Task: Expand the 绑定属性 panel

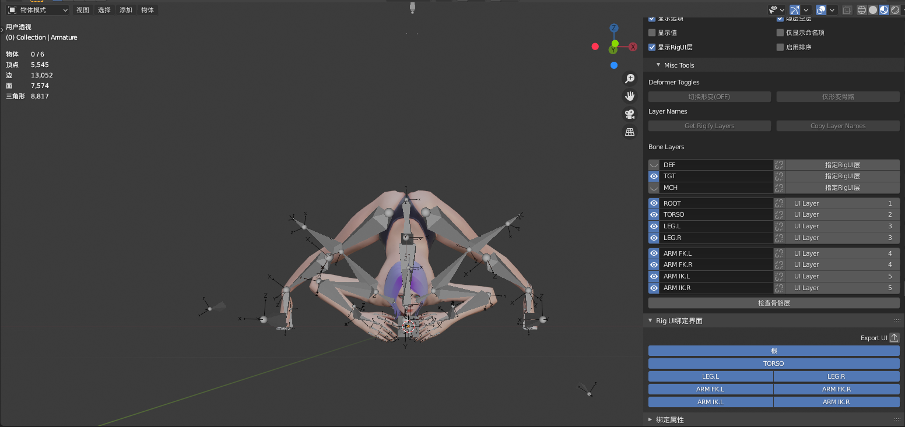Action: [x=650, y=419]
